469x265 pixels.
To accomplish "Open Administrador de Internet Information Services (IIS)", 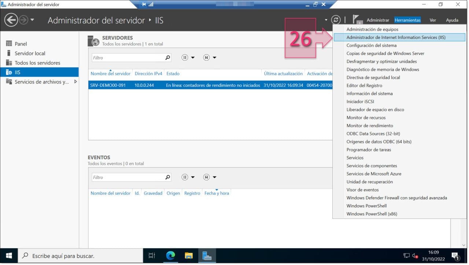I will tap(399, 37).
